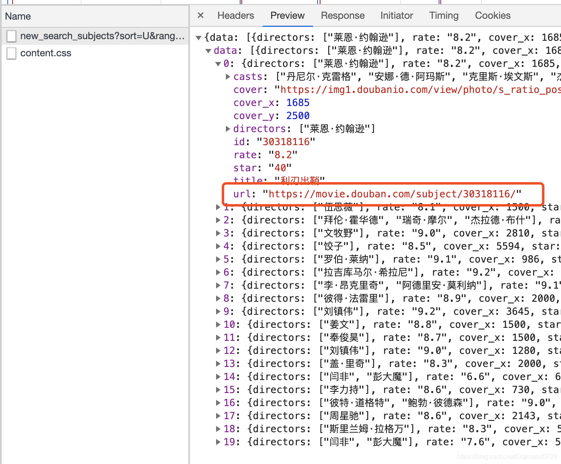Click the file icon beside content.css
Viewport: 561px width, 464px height.
(12, 53)
